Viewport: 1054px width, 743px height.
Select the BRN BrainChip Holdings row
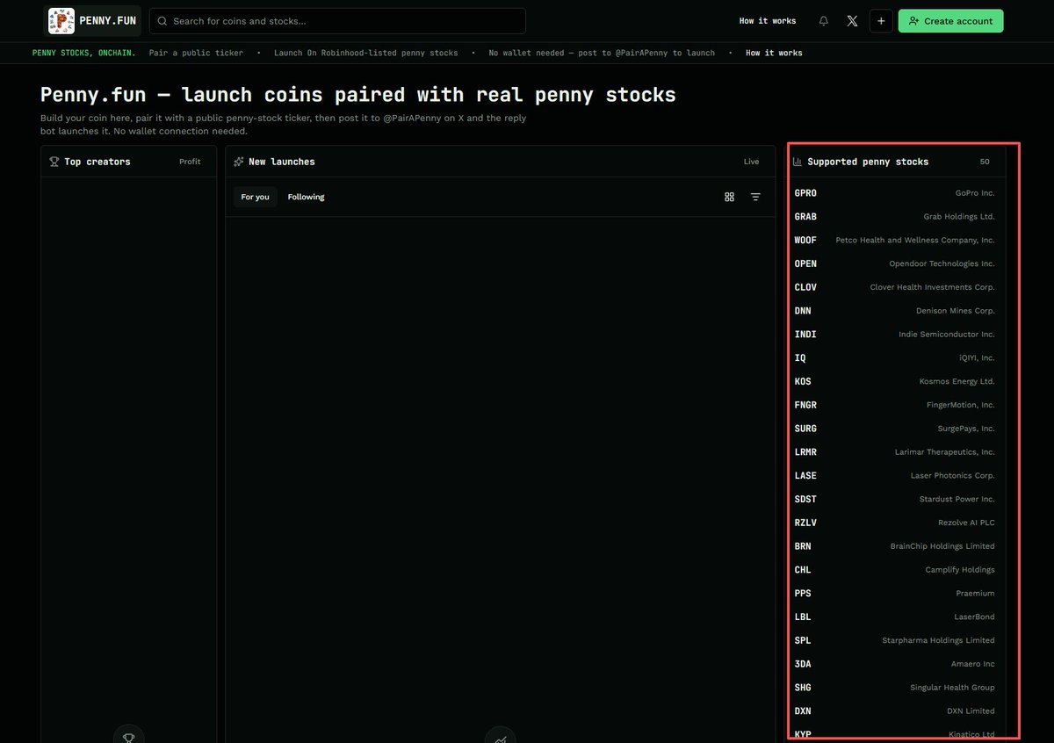tap(894, 546)
